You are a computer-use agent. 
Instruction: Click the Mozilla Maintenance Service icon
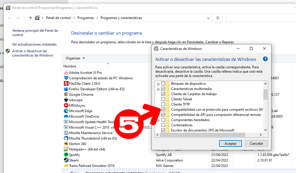coord(66,133)
